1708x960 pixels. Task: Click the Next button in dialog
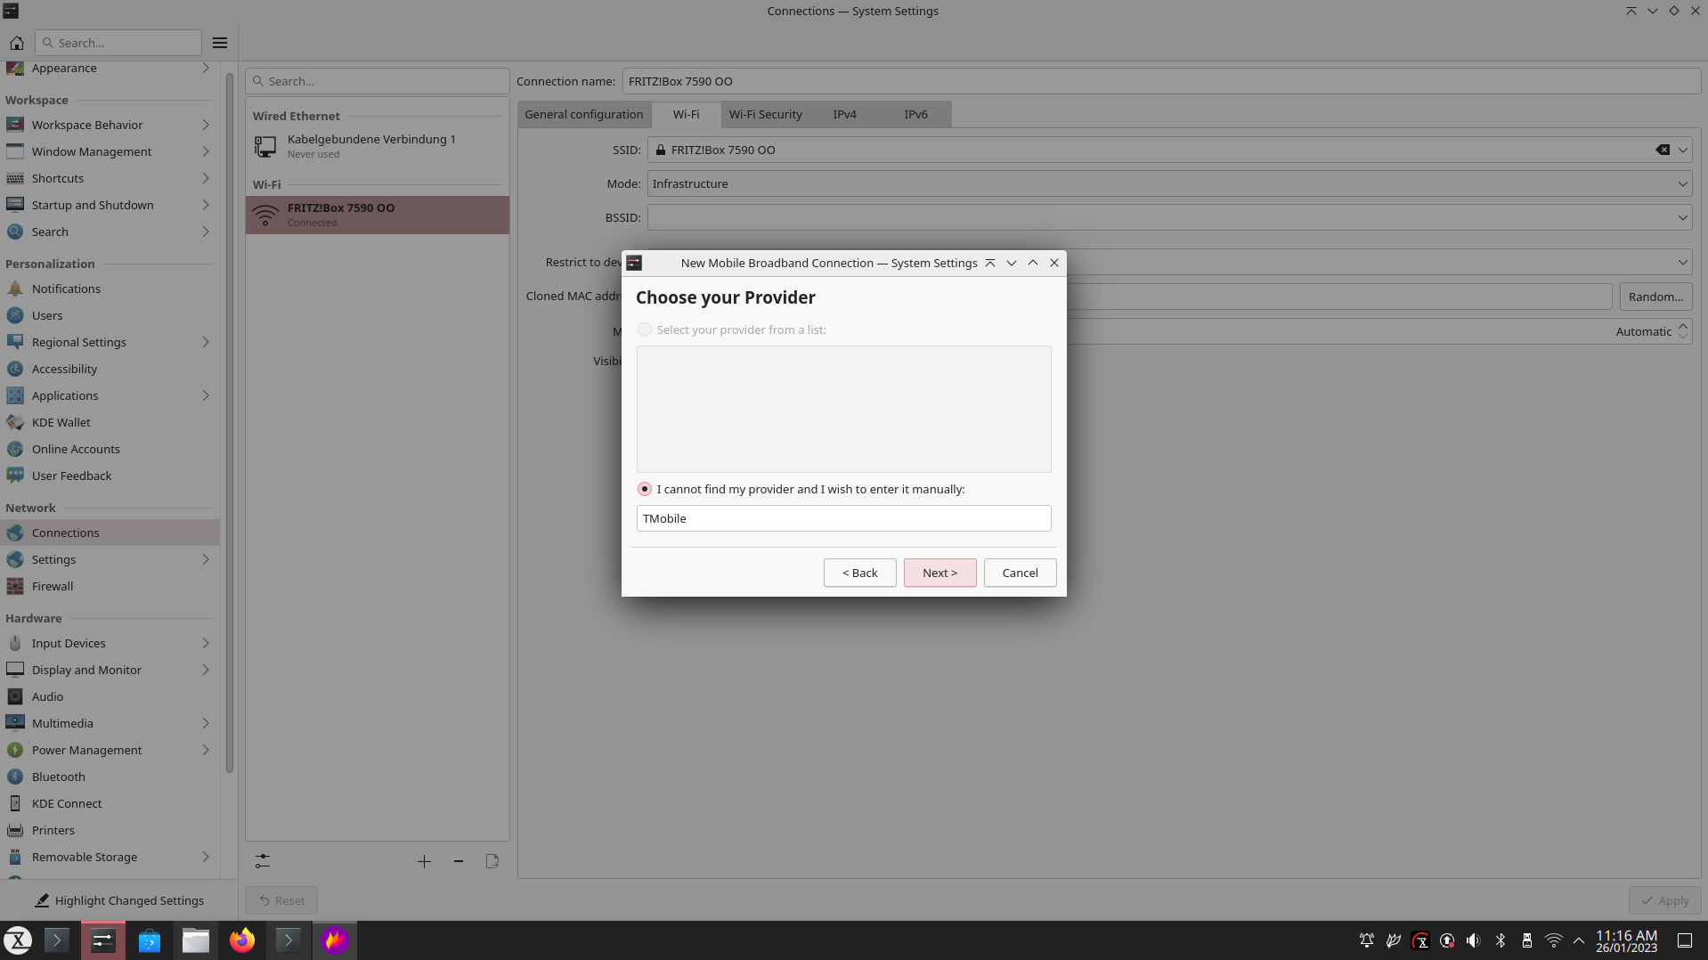point(939,573)
